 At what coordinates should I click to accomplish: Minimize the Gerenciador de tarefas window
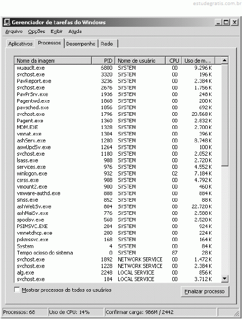coord(218,22)
